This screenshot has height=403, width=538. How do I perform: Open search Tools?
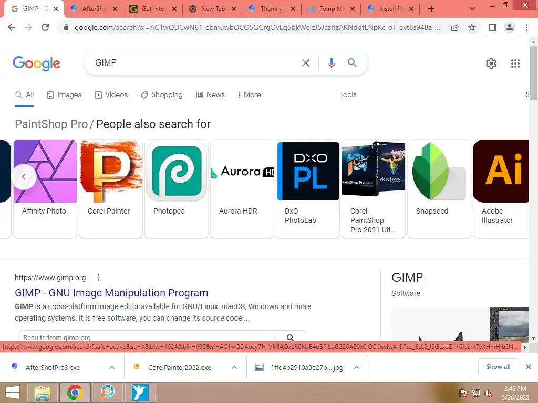point(348,94)
